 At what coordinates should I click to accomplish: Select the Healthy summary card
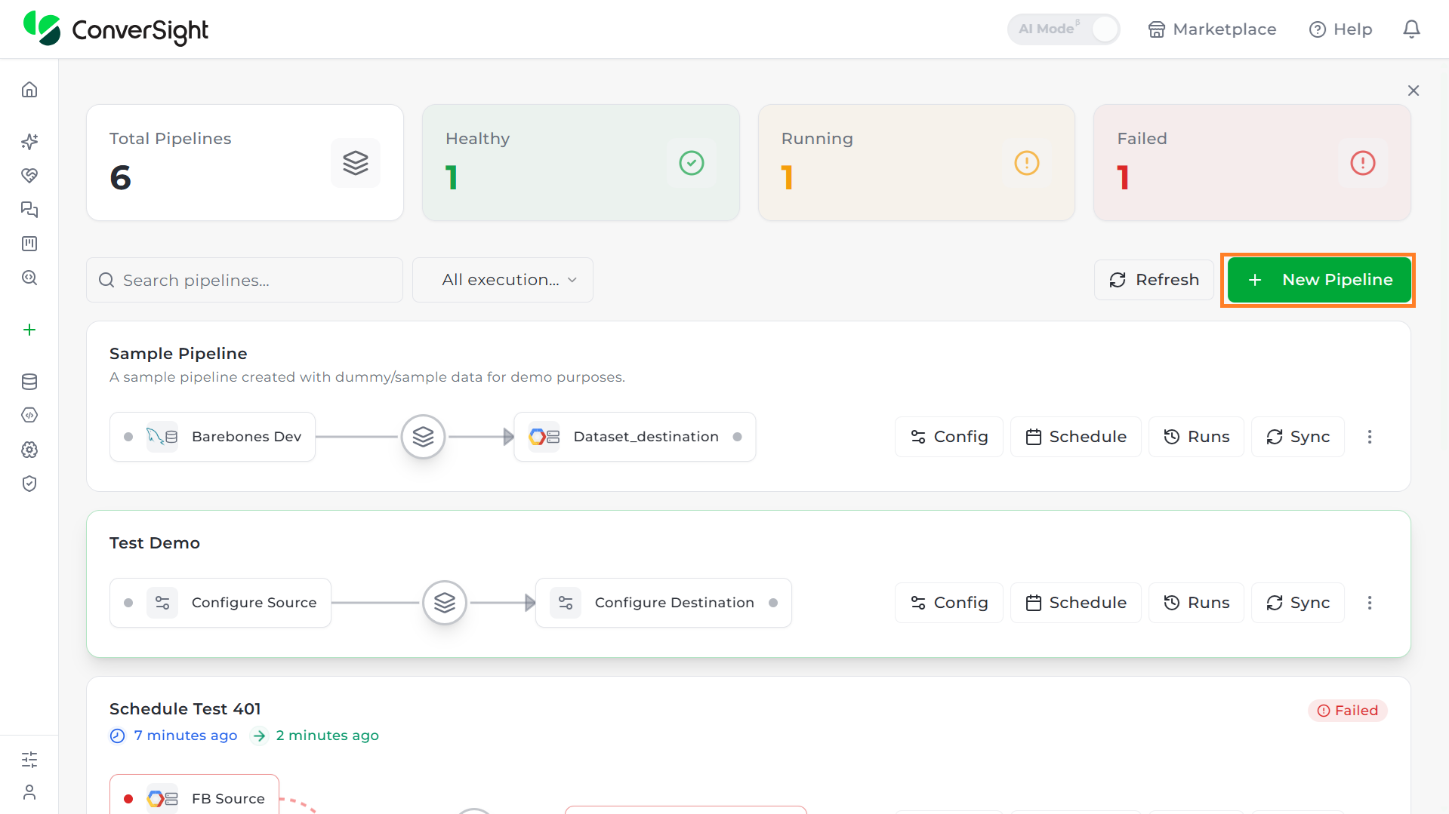581,163
